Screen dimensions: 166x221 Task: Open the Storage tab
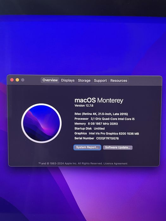point(84,80)
